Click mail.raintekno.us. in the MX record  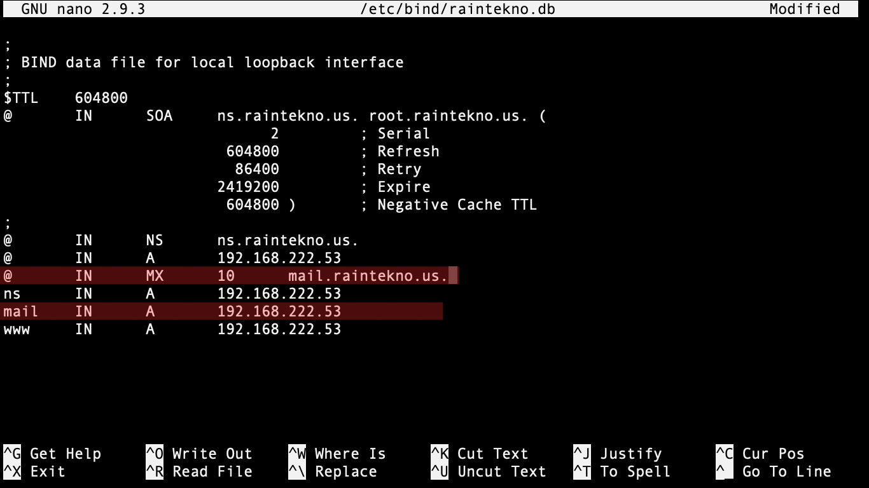point(368,276)
